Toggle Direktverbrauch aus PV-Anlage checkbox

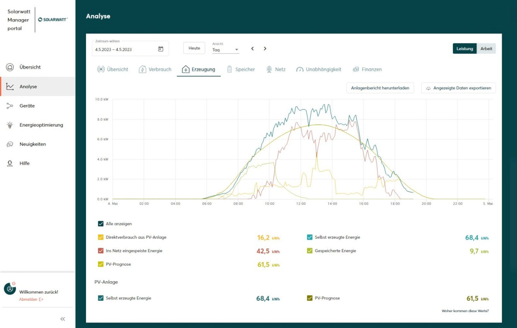[101, 237]
